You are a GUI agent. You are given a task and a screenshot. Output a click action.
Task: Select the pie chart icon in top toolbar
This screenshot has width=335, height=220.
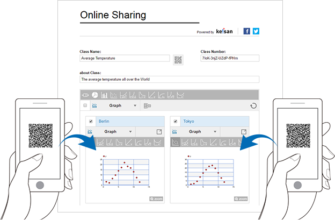point(95,95)
